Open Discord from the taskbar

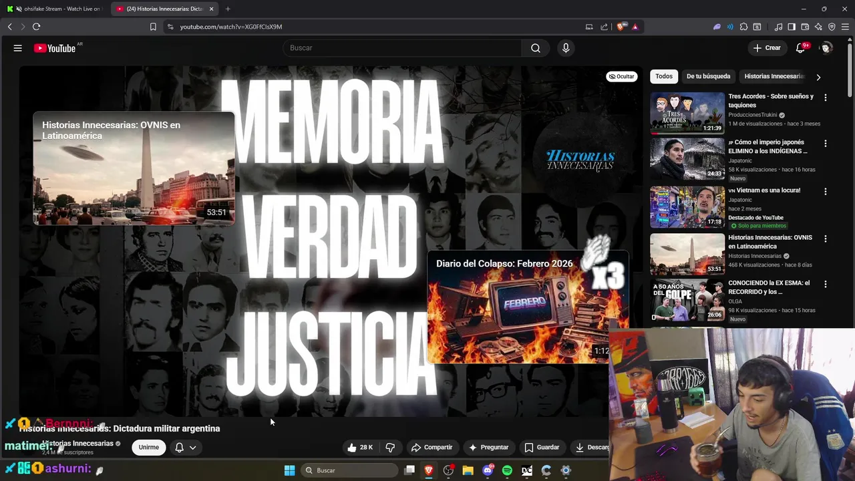(x=488, y=470)
